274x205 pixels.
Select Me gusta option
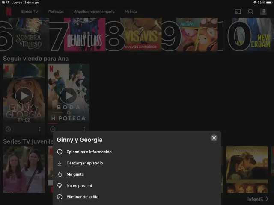[x=75, y=174]
